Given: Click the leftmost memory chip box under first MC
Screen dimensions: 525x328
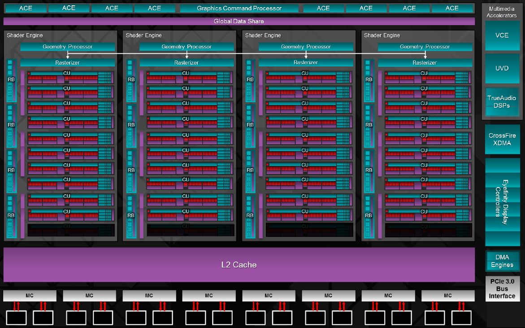Looking at the screenshot, I should tap(17, 318).
